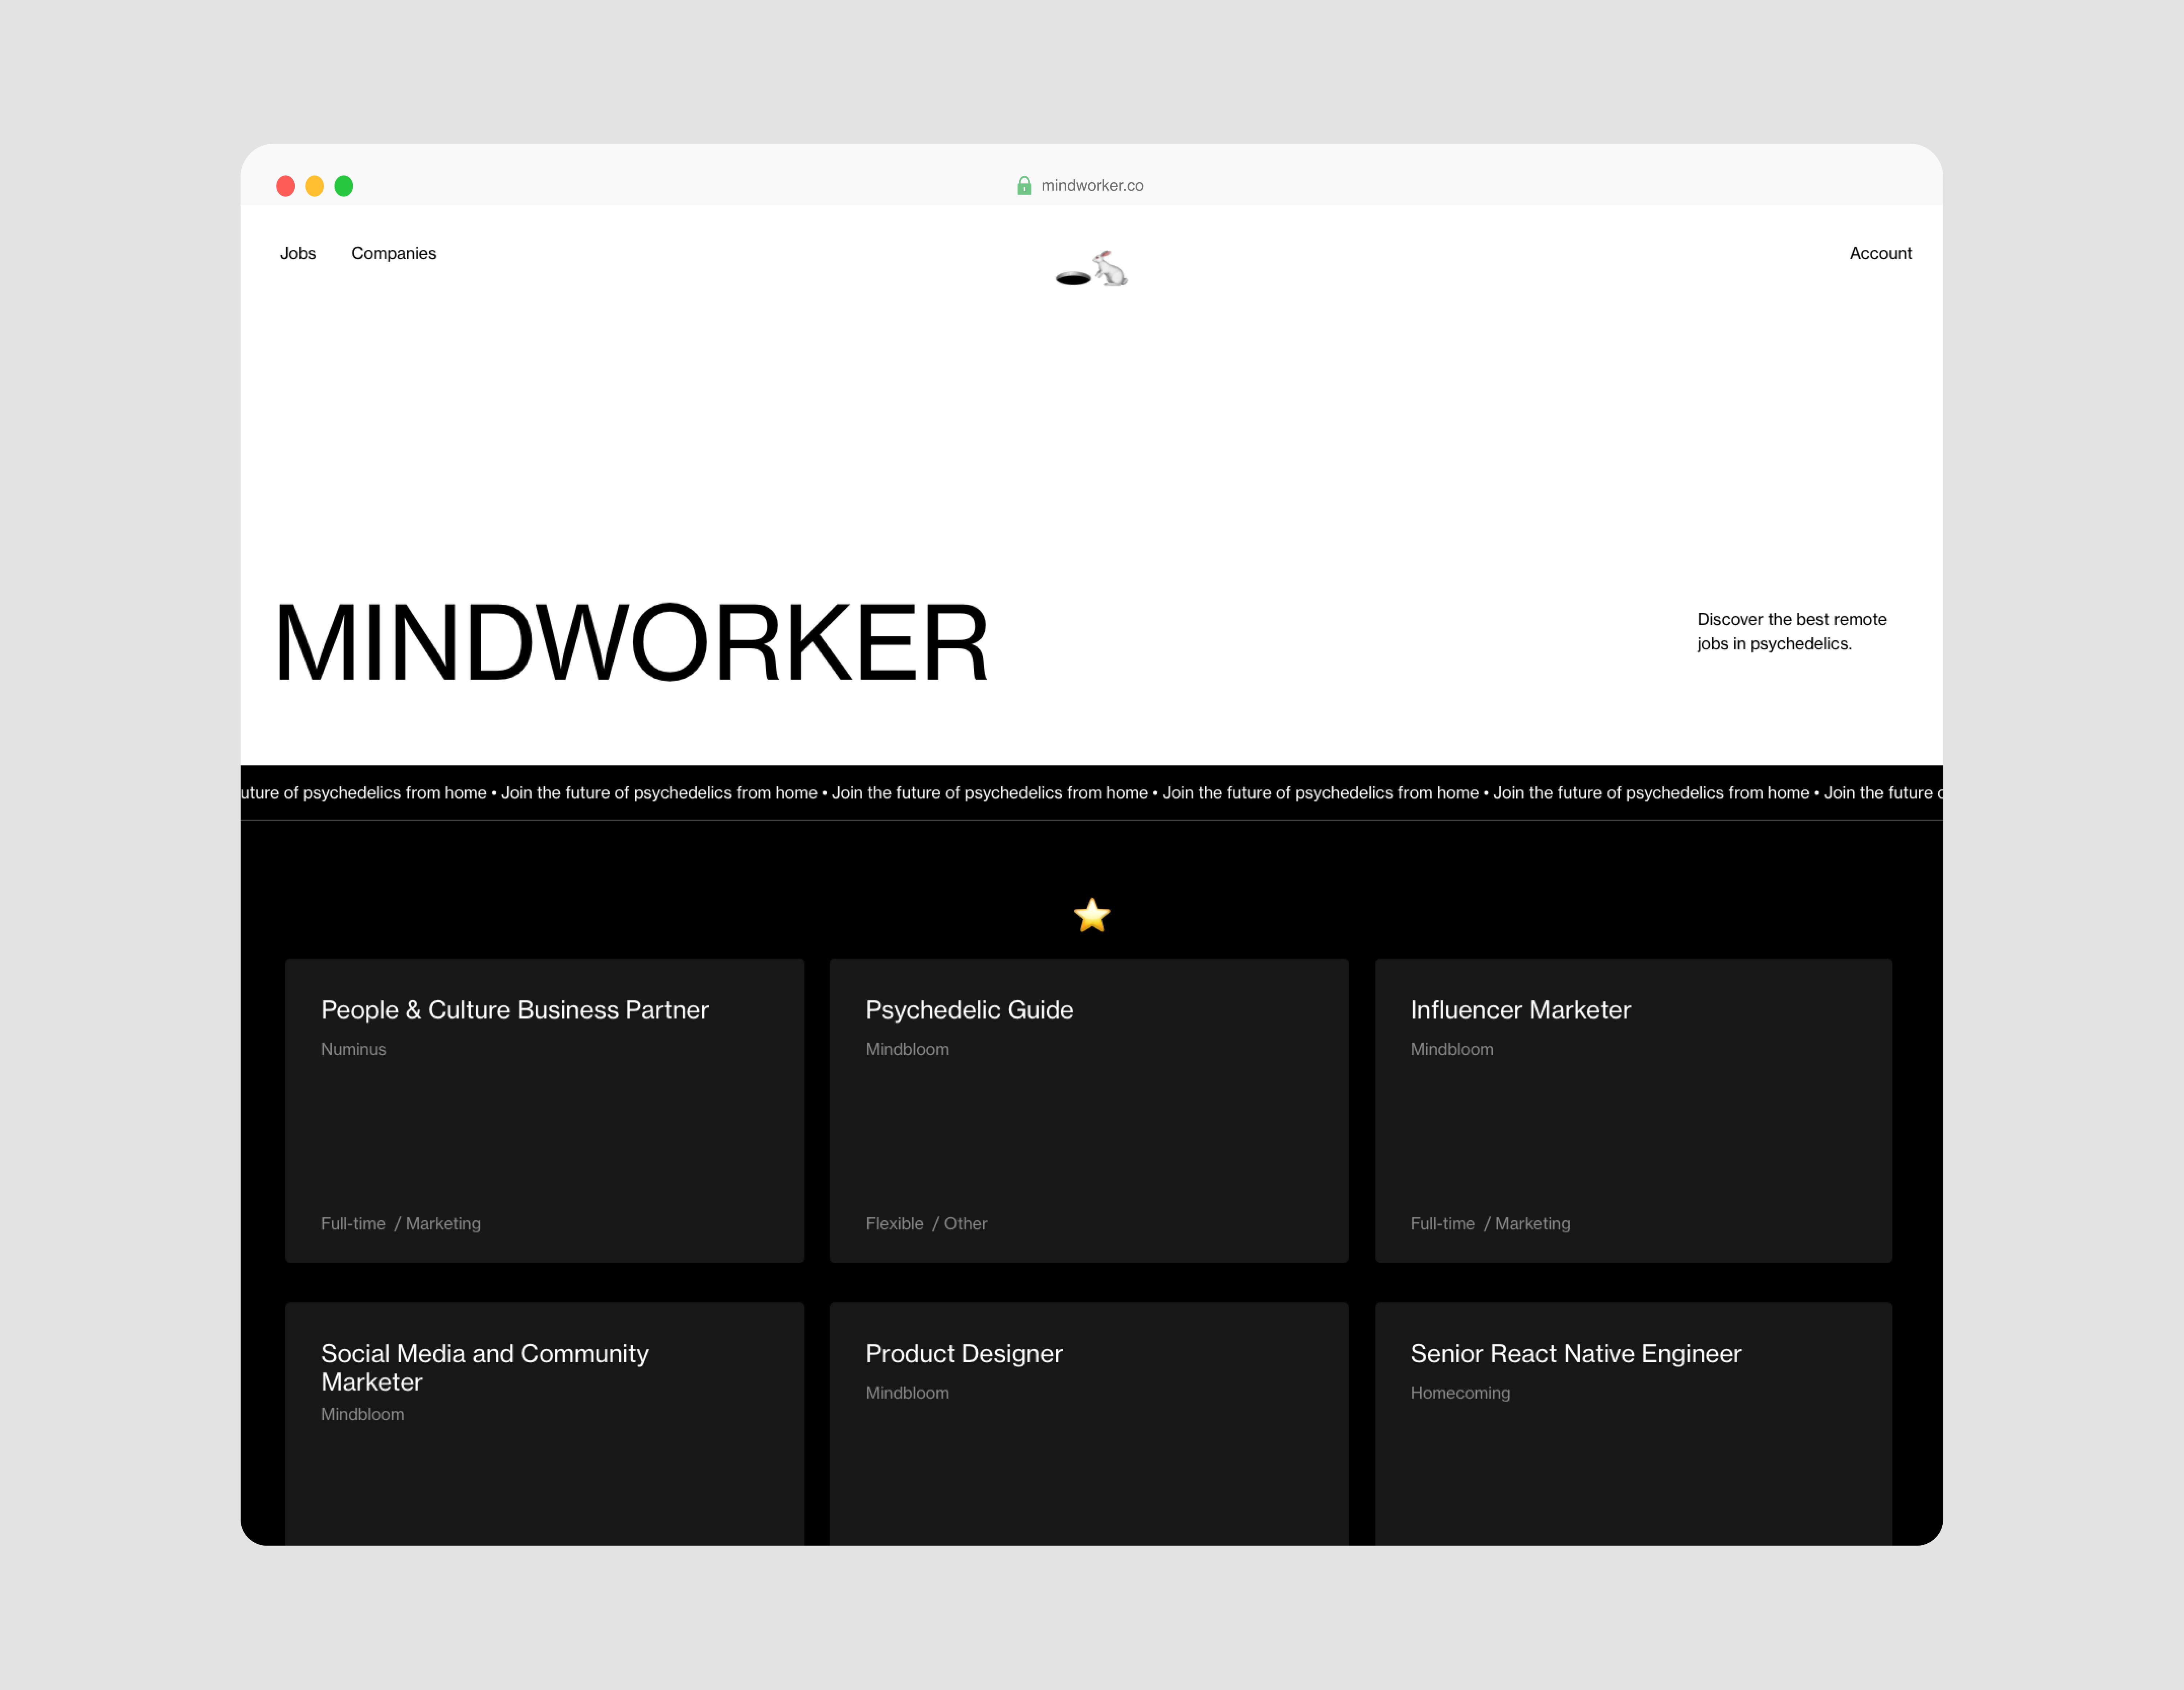Click the rabbit and hole logo
This screenshot has height=1690, width=2184.
click(1092, 269)
